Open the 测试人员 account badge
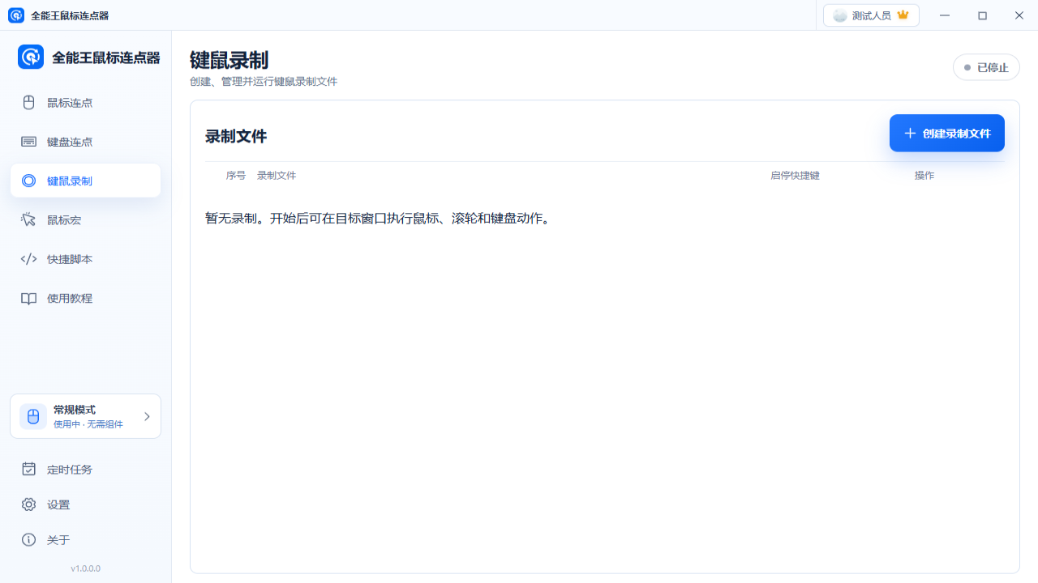 pos(871,15)
